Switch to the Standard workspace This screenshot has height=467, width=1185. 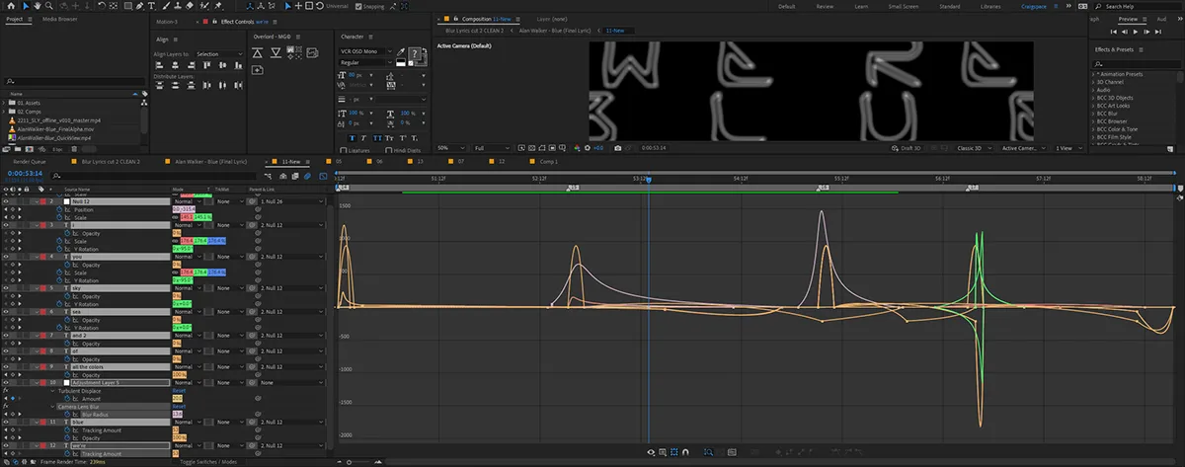pos(949,6)
